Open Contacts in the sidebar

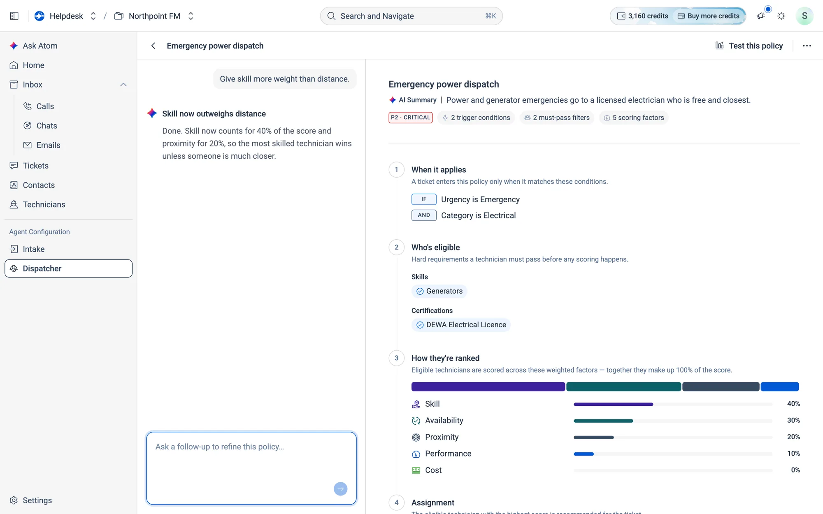click(x=68, y=185)
